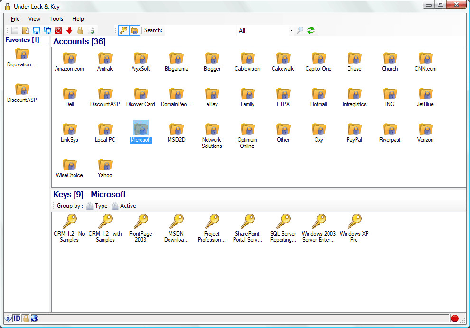Open the View menu
Image resolution: width=470 pixels, height=328 pixels.
pyautogui.click(x=34, y=19)
